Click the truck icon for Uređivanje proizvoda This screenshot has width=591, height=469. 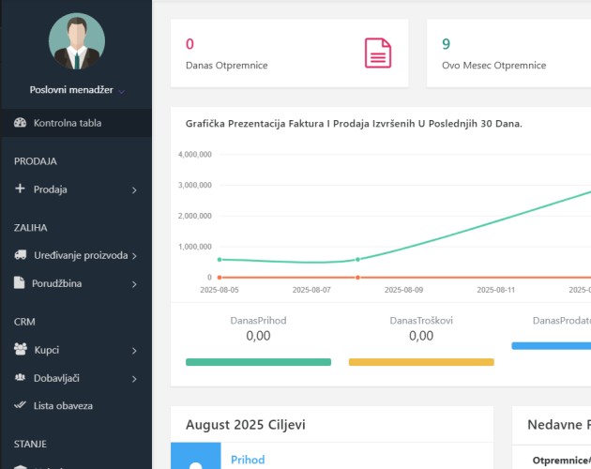coord(21,255)
